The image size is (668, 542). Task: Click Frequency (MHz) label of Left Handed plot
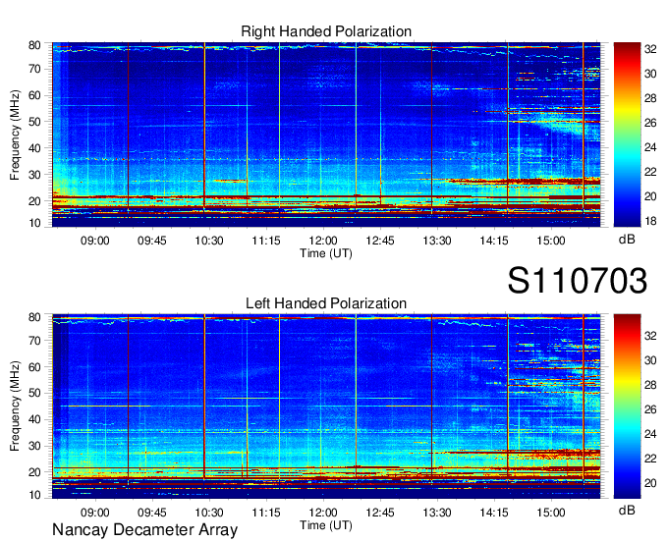coord(15,406)
